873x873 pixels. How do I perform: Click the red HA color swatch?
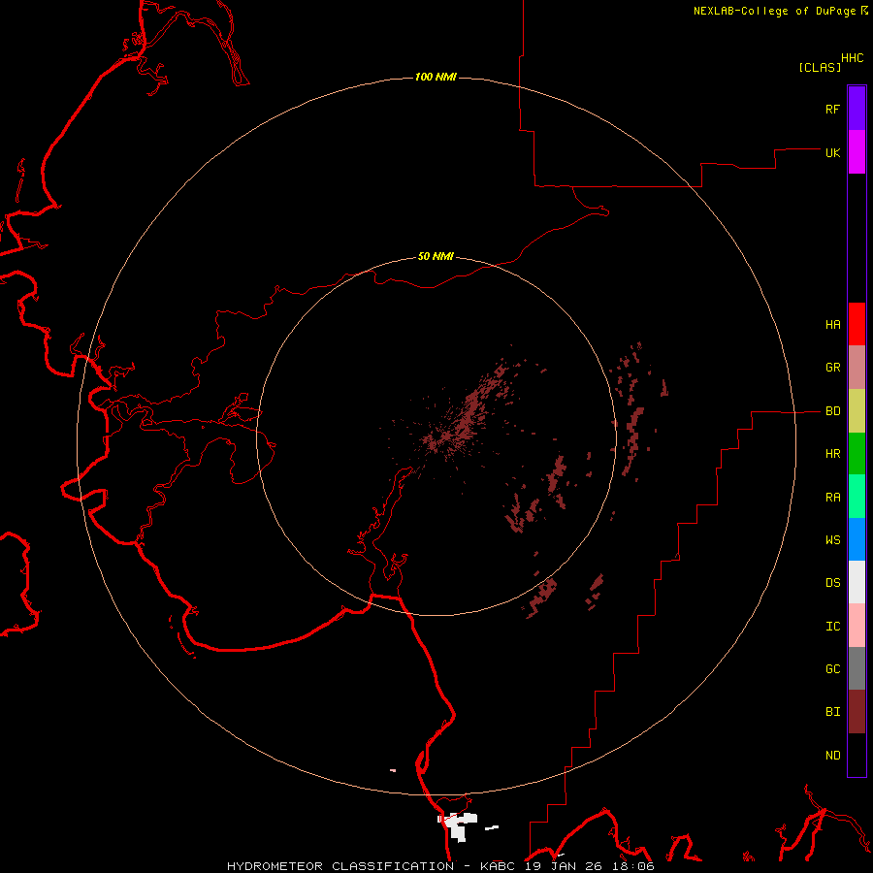click(x=857, y=324)
